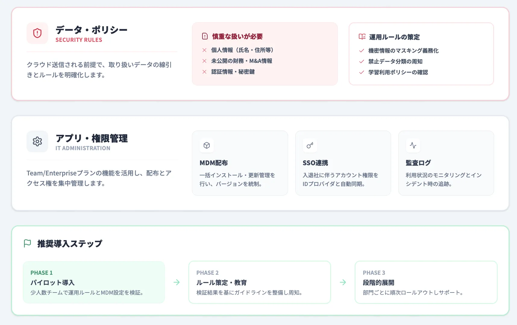The image size is (517, 325).
Task: Toggle the checkmark for 機密情報のマスキング義務化
Action: [x=361, y=51]
